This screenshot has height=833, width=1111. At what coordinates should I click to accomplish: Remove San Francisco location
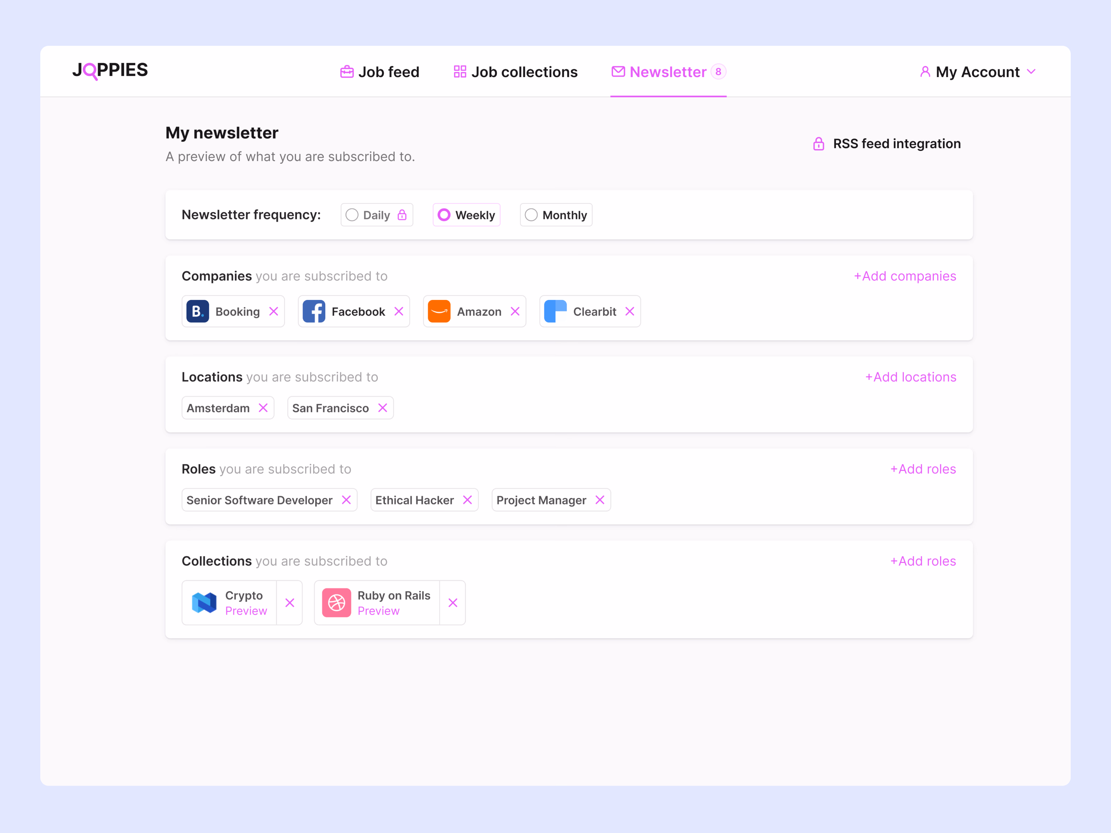coord(383,408)
